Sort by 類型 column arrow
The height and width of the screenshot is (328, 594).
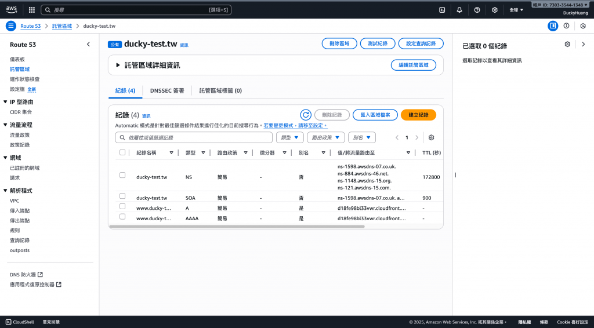point(203,153)
